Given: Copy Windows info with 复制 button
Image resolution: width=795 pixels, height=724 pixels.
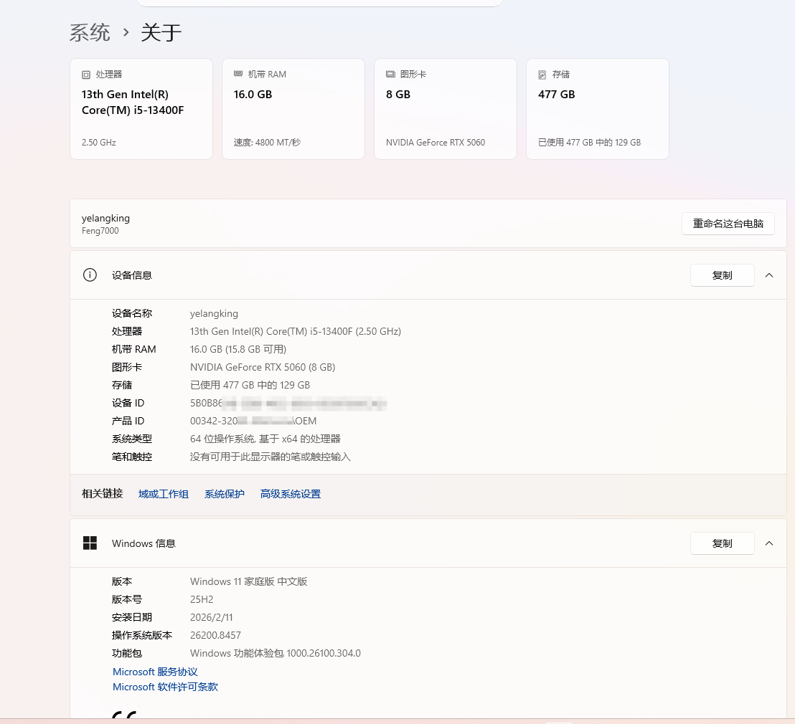Looking at the screenshot, I should [x=722, y=543].
